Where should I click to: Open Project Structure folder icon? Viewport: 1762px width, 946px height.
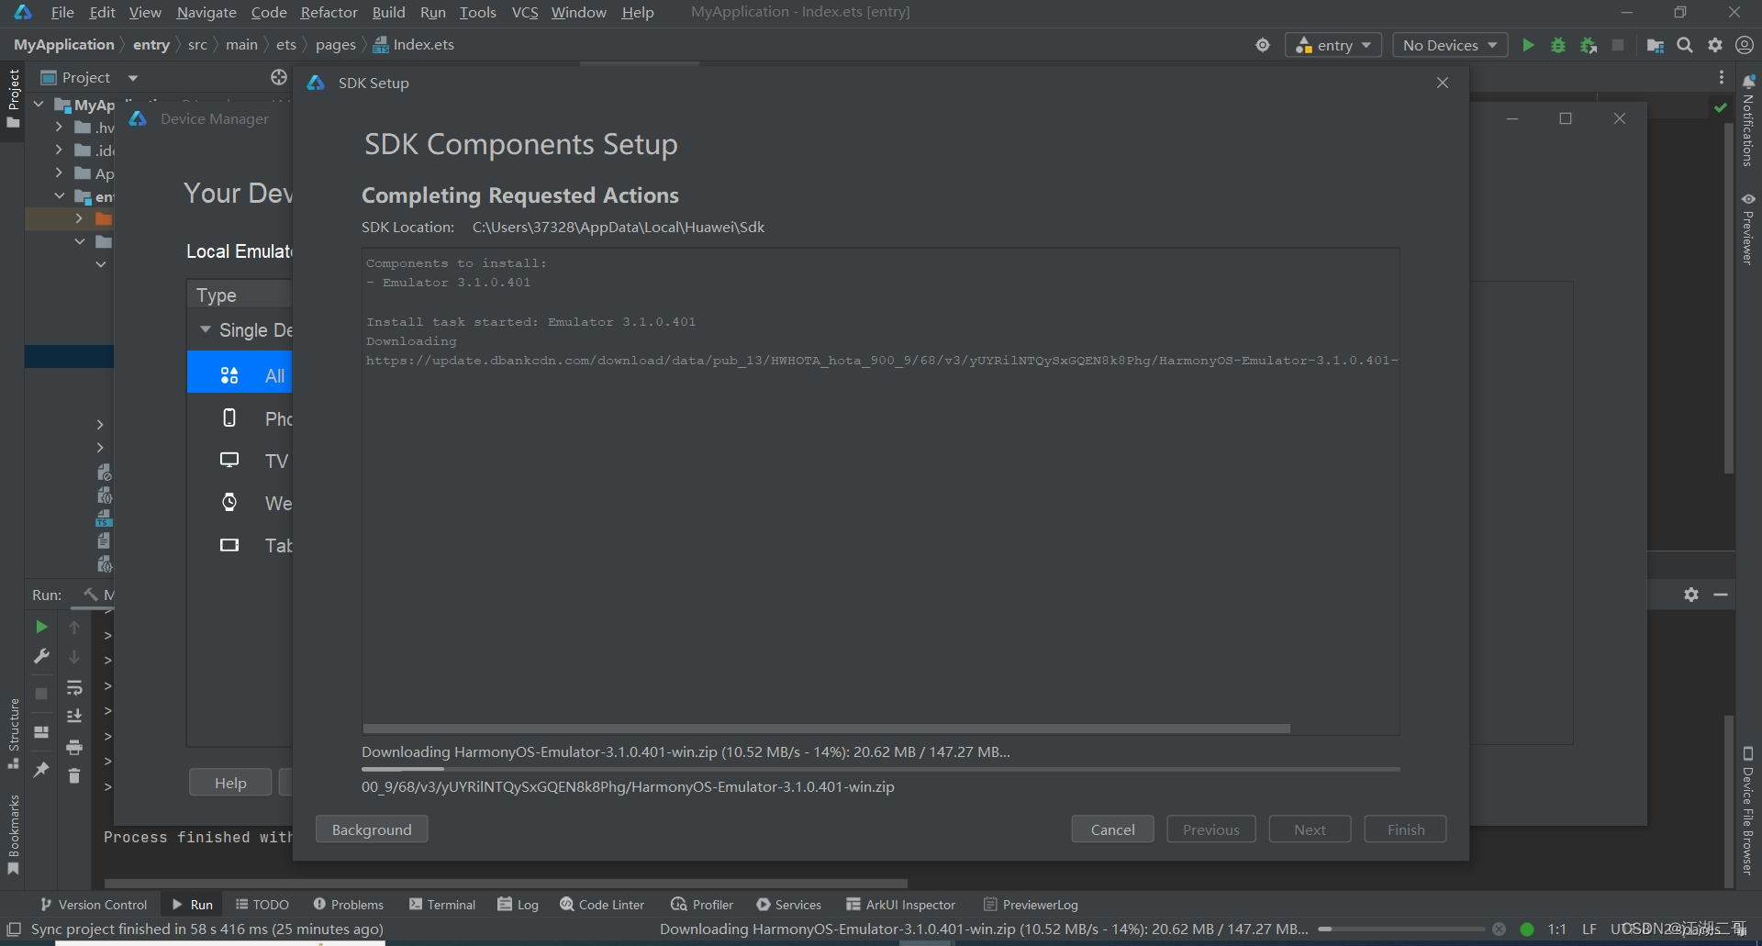(1656, 46)
